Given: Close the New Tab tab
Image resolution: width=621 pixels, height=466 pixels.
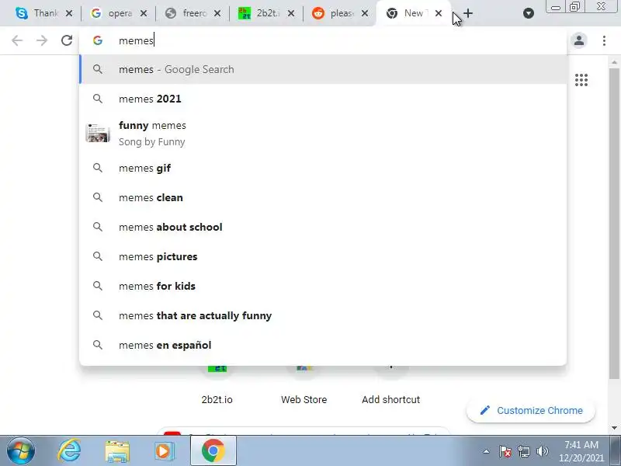Looking at the screenshot, I should [439, 13].
